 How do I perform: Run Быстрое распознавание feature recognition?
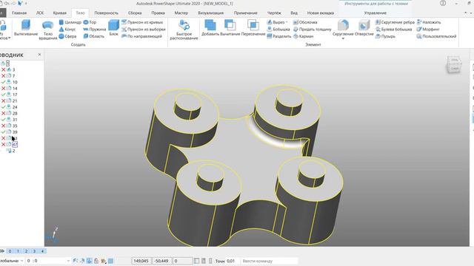[184, 30]
